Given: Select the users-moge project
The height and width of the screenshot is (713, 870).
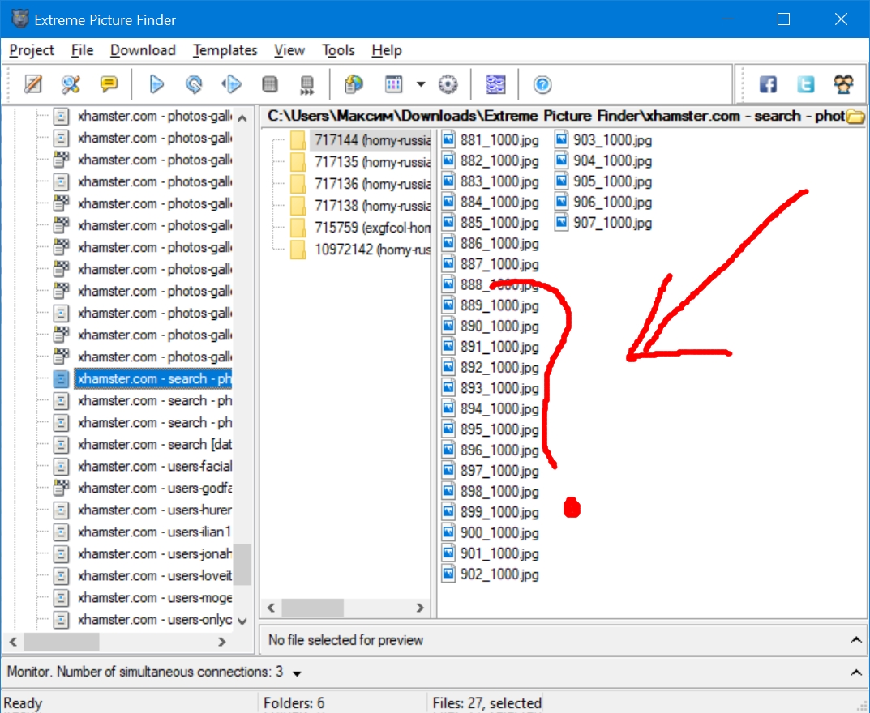Looking at the screenshot, I should point(155,598).
